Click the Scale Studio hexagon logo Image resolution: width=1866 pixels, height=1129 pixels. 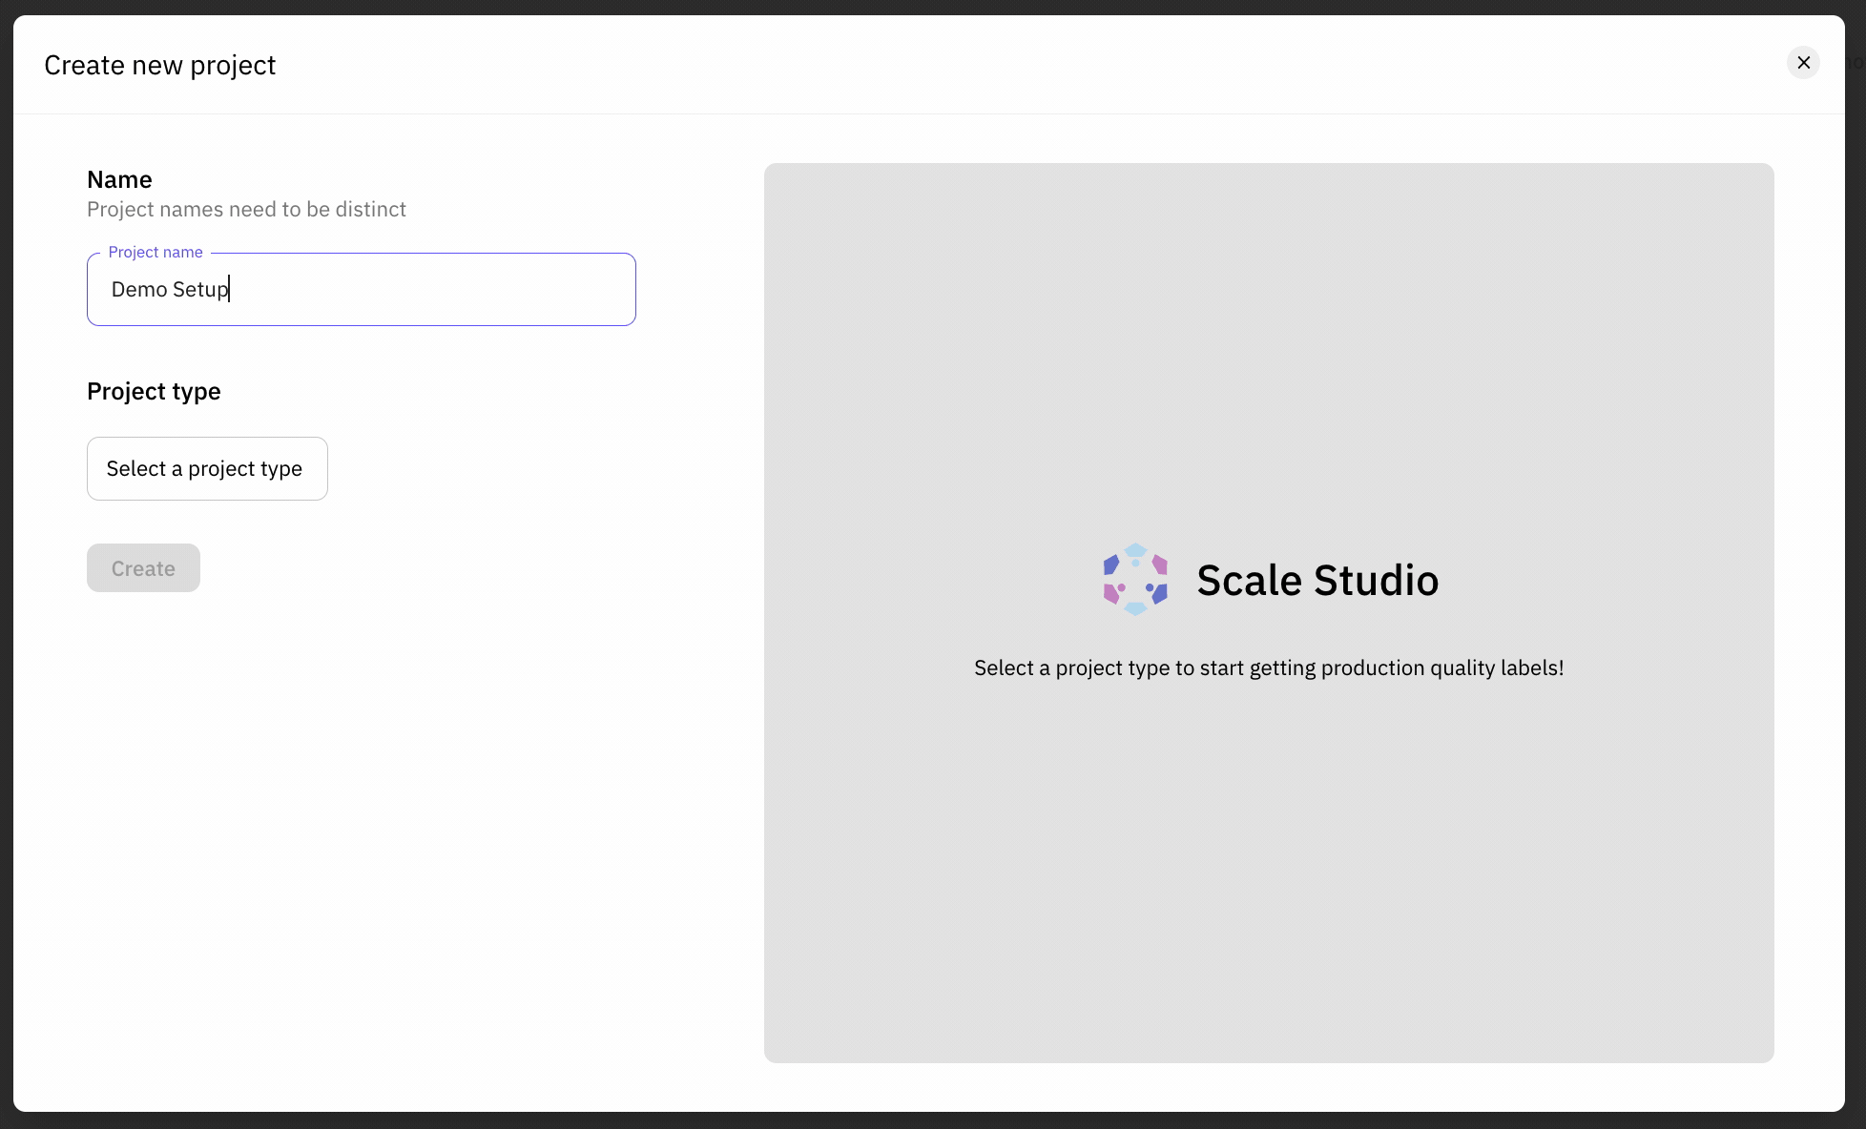coord(1135,580)
